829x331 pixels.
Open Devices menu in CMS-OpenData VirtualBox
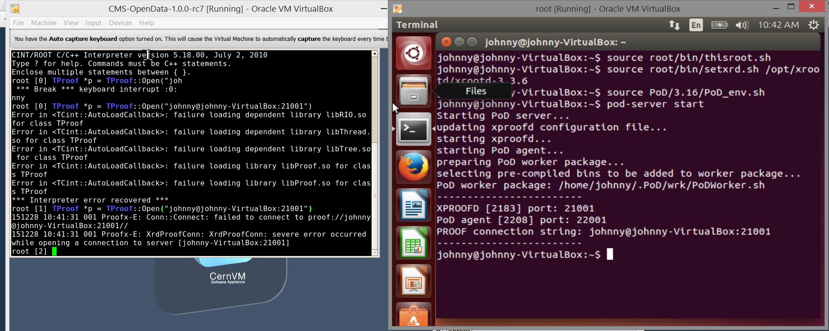tap(120, 23)
